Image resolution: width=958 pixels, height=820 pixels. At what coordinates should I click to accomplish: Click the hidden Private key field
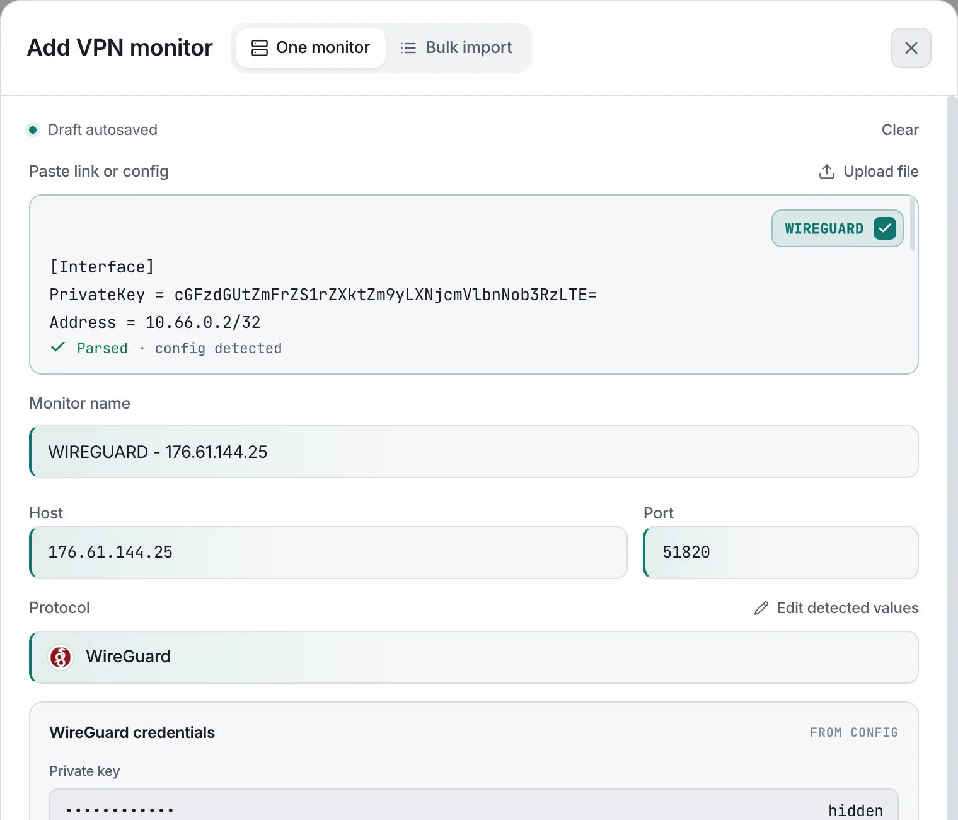tap(474, 805)
